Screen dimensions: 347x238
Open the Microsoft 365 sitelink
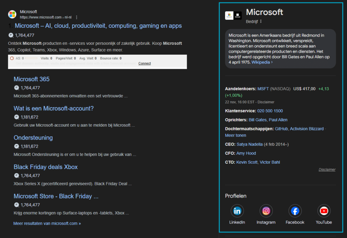[32, 79]
